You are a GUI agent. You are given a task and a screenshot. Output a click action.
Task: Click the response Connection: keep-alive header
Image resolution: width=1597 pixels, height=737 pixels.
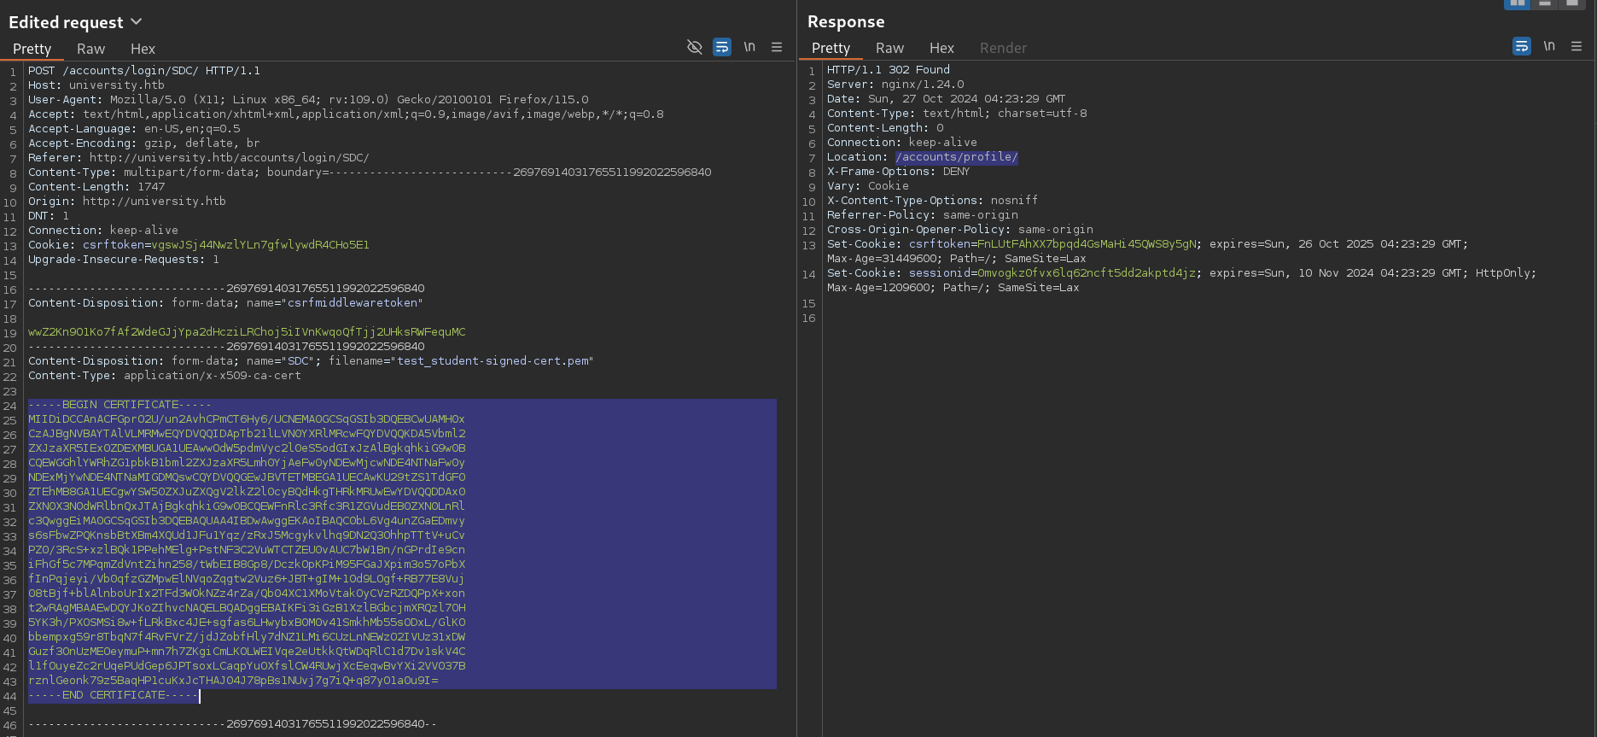902,143
